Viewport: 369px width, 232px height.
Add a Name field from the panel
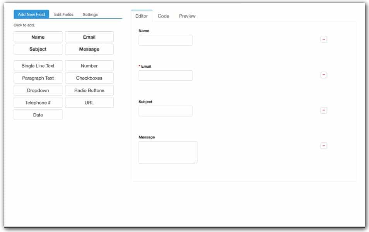tap(38, 37)
